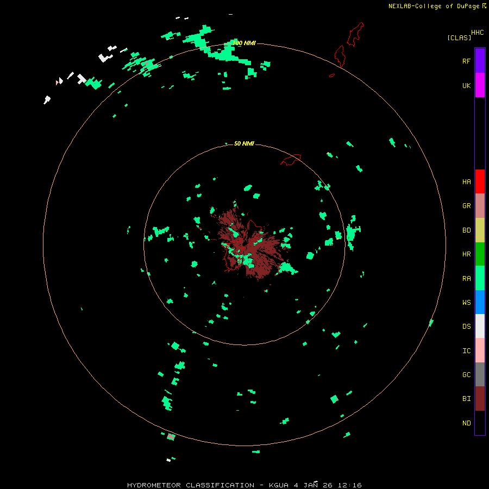489x489 pixels.
Task: Click the 'UK' legend label
Action: [x=466, y=85]
